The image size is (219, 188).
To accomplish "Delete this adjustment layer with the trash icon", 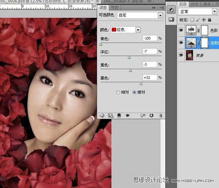I will (160, 116).
